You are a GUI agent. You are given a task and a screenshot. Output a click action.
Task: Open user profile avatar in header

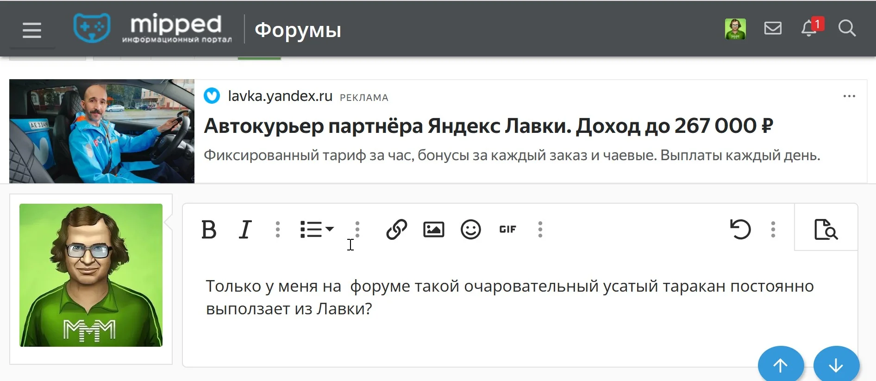735,29
